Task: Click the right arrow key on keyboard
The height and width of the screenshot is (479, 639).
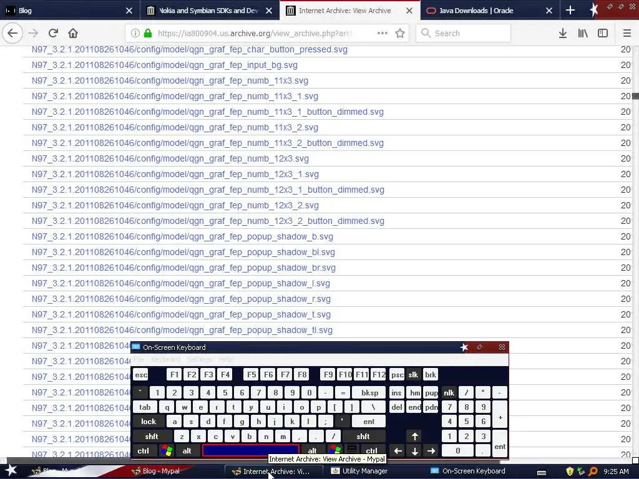Action: 431,451
